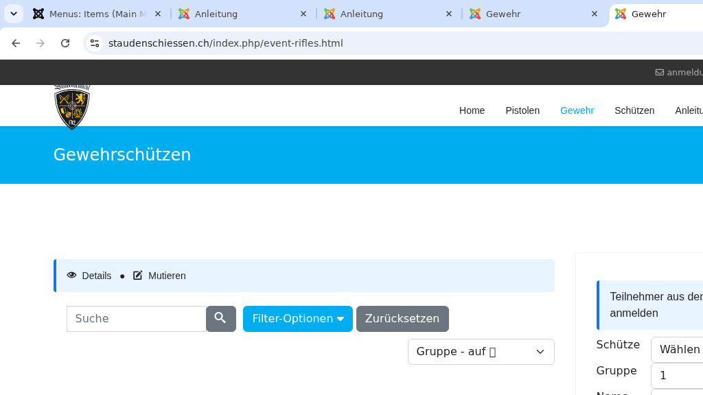Viewport: 703px width, 395px height.
Task: Click the Gruppe field label
Action: (x=616, y=370)
